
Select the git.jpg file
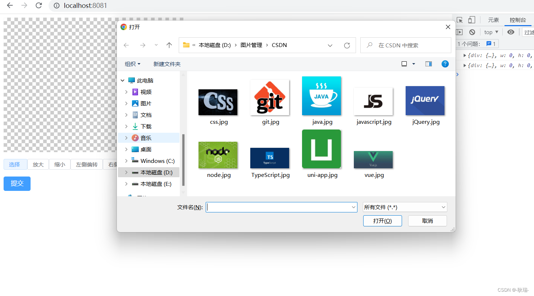coord(270,102)
